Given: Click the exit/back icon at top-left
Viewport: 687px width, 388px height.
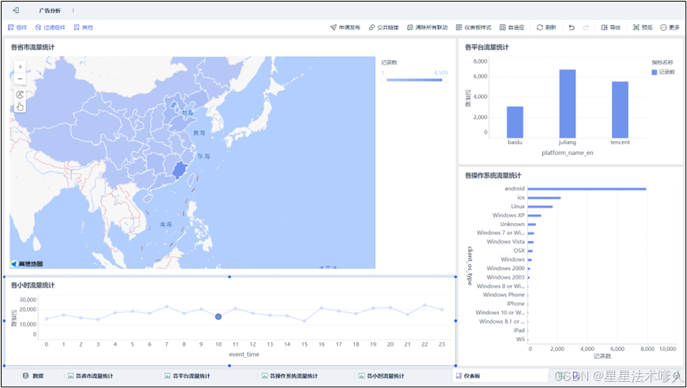Looking at the screenshot, I should 16,10.
